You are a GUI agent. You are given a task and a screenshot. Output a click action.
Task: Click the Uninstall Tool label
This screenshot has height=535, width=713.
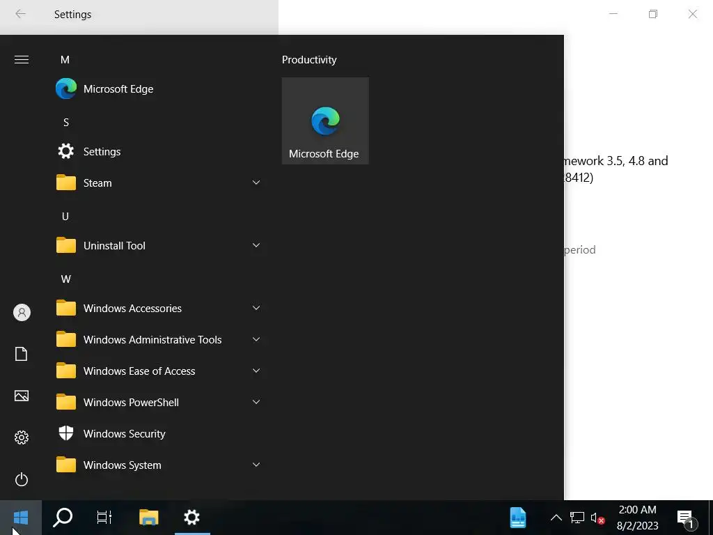click(x=114, y=246)
